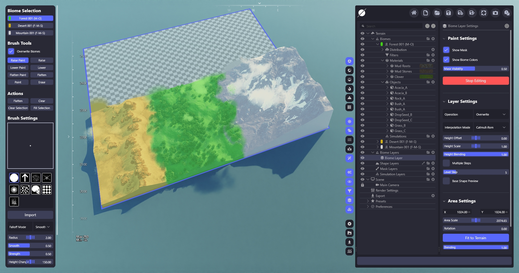Select the arrow brush shape
The height and width of the screenshot is (273, 519).
coord(25,178)
